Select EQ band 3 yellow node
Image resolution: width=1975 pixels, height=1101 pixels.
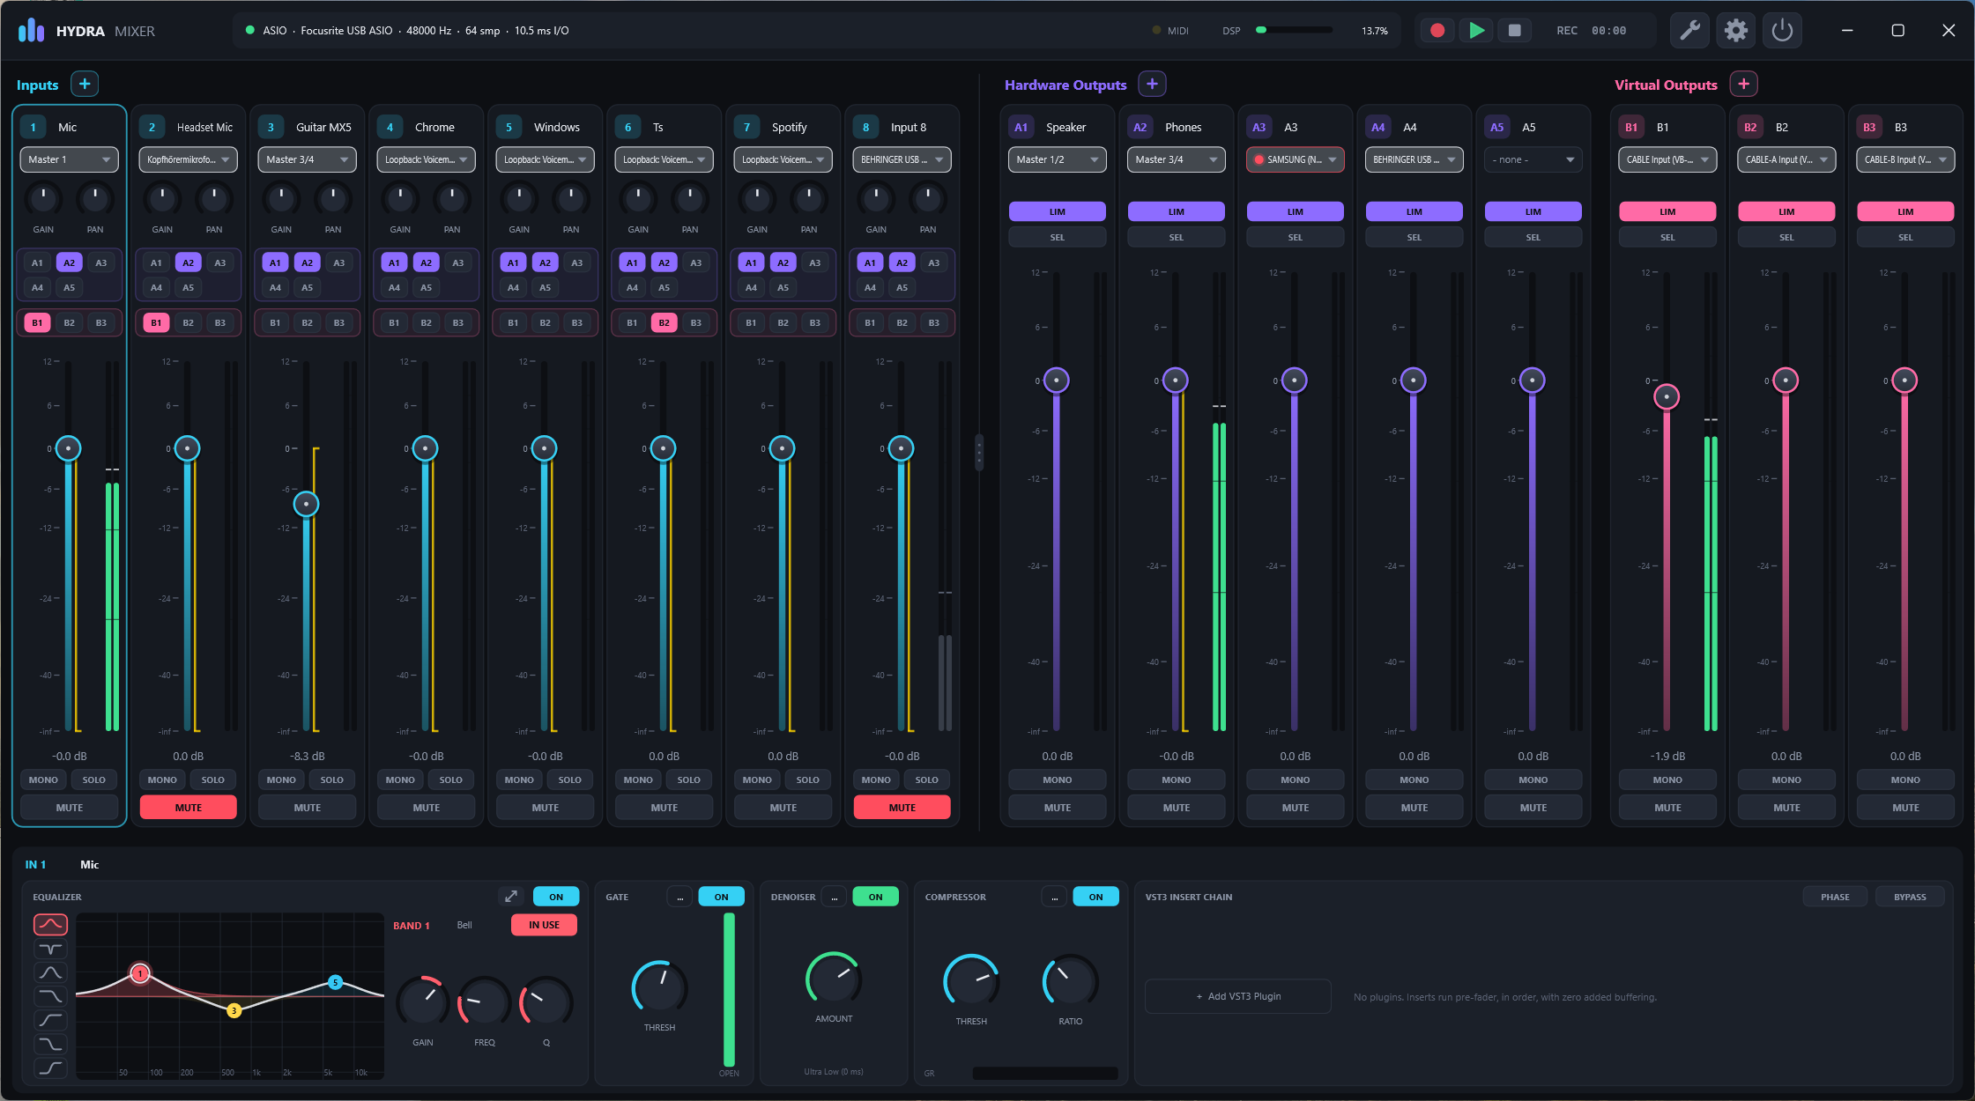coord(234,1010)
